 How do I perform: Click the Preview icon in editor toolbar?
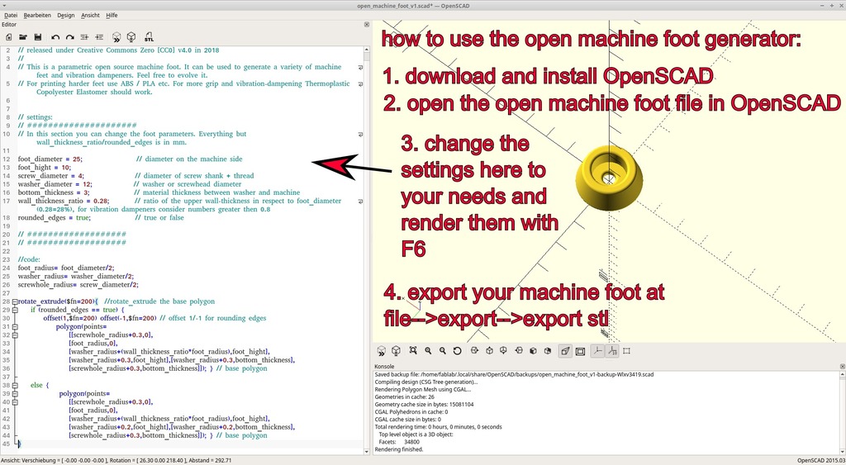tap(117, 37)
